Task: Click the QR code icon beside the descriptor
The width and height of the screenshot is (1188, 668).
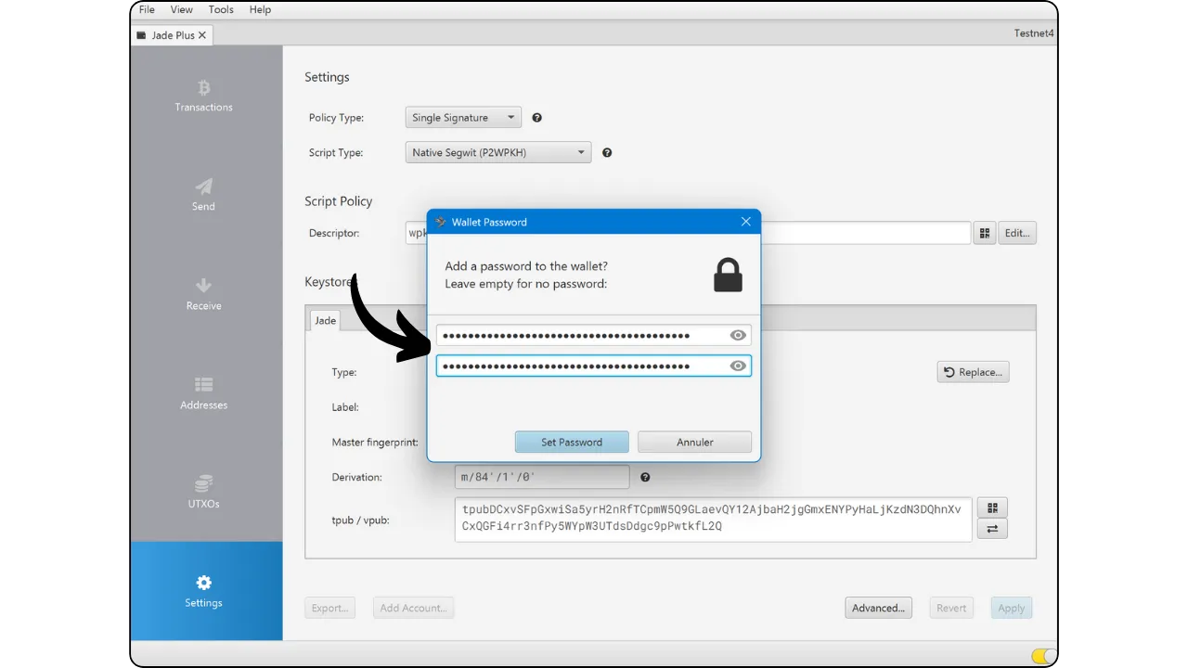Action: coord(984,233)
